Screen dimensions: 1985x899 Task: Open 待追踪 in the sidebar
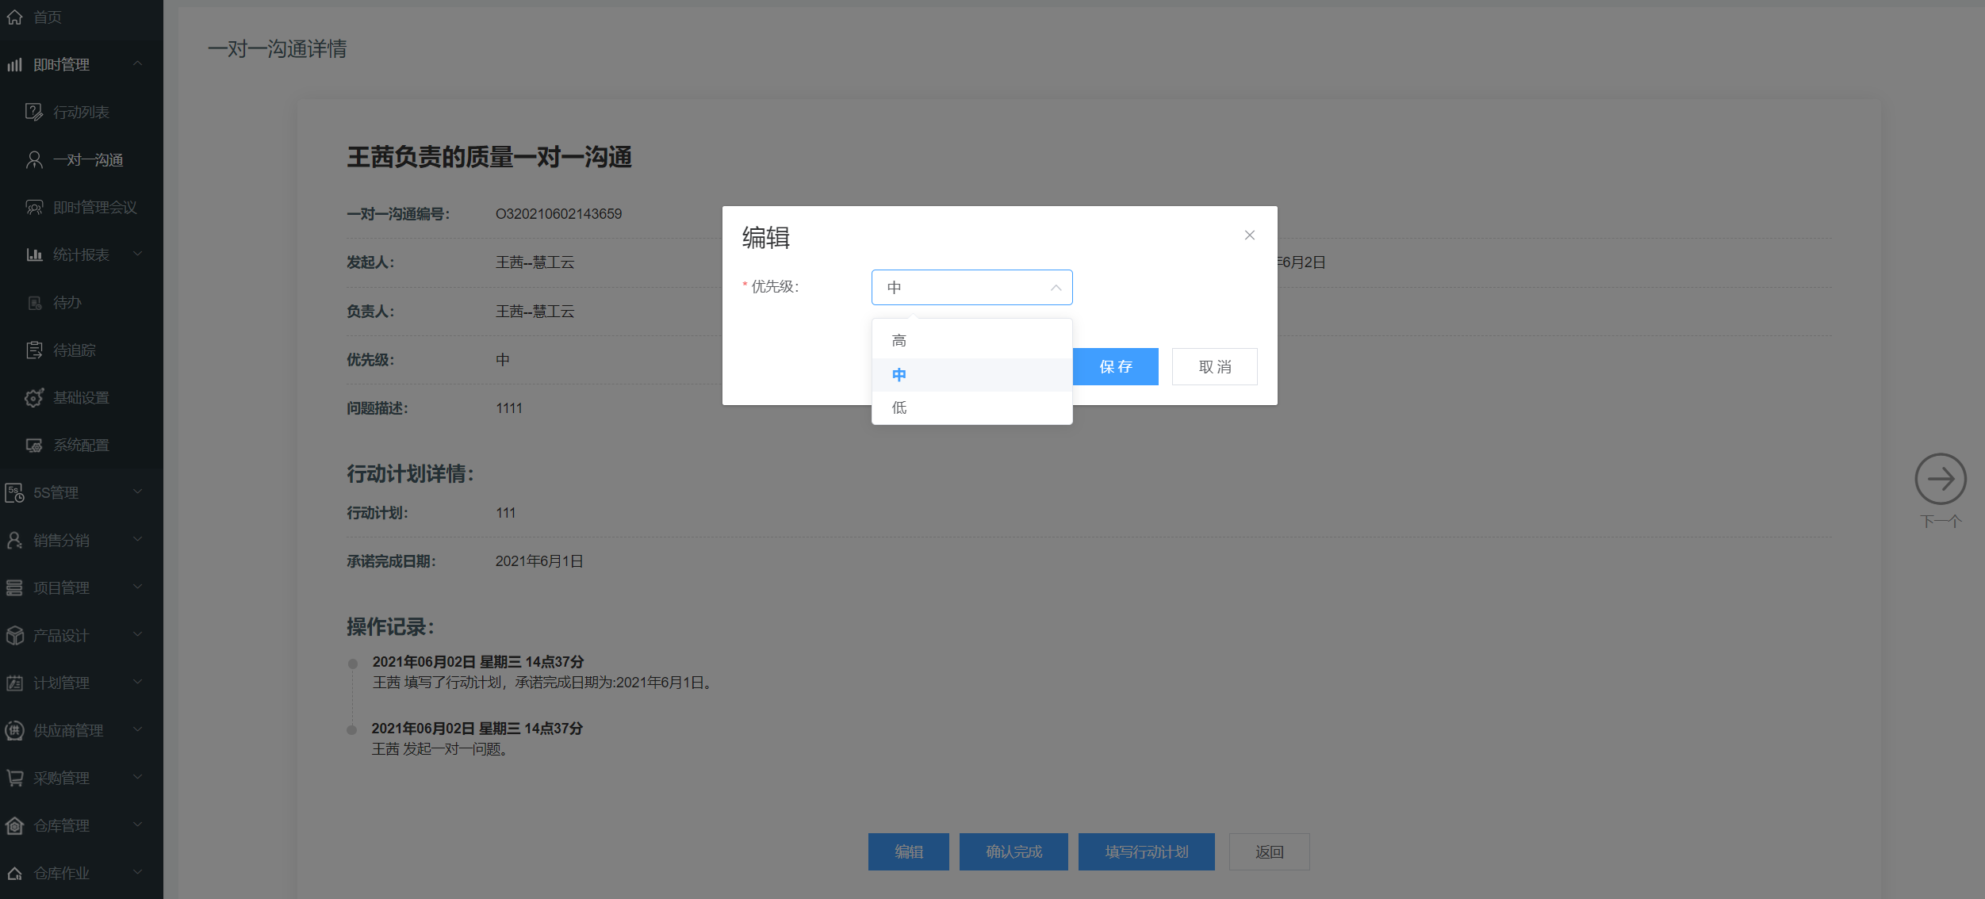pos(74,350)
